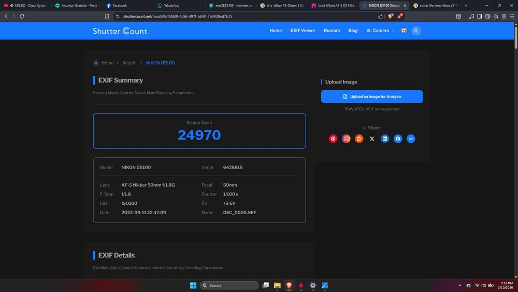Open the Blog navigation item
This screenshot has width=518, height=292.
(x=353, y=31)
